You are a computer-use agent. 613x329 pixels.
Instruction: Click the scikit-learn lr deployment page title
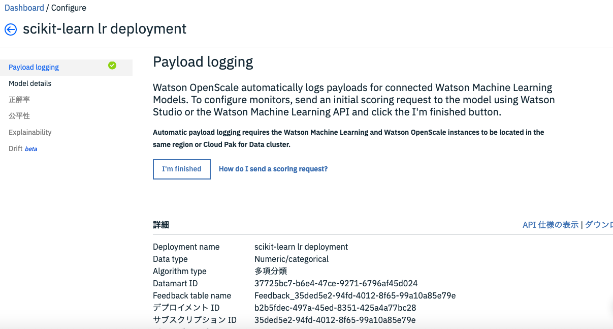(x=105, y=29)
